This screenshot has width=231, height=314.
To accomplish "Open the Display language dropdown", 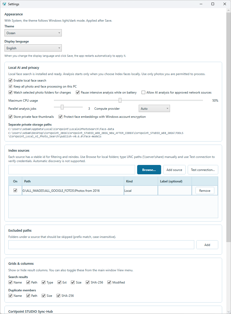I will (x=33, y=48).
